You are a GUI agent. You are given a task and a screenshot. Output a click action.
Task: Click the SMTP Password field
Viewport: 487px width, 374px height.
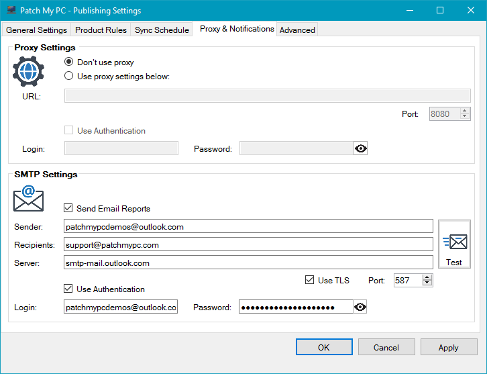coord(296,307)
